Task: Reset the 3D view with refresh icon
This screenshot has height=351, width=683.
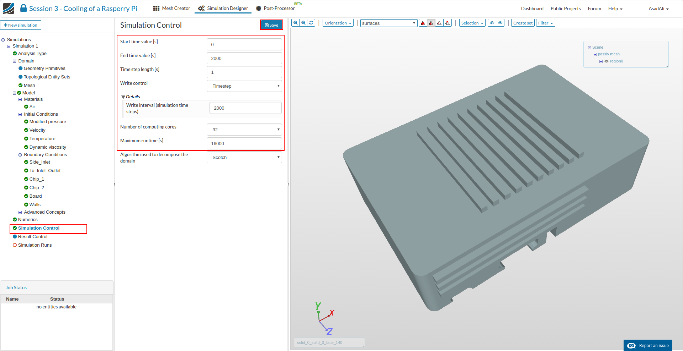Action: (x=311, y=23)
